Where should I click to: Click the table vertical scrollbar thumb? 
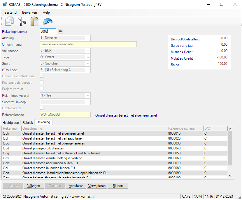click(x=230, y=148)
